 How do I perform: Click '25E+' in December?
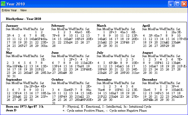180,97
